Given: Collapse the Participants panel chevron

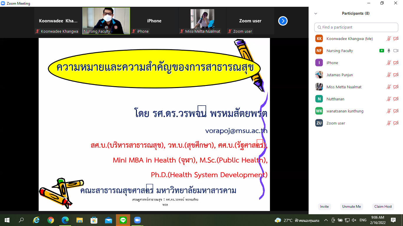Looking at the screenshot, I should click(x=316, y=14).
